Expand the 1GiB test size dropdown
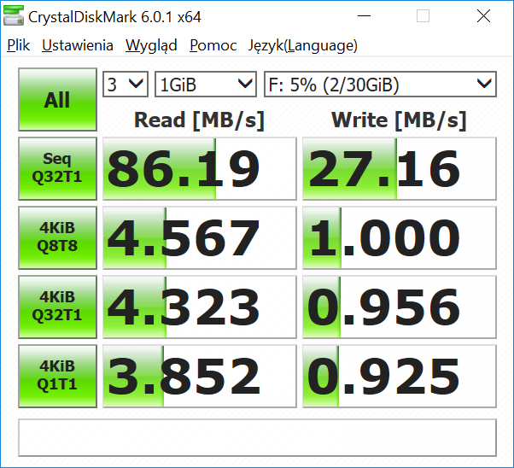 [x=206, y=84]
